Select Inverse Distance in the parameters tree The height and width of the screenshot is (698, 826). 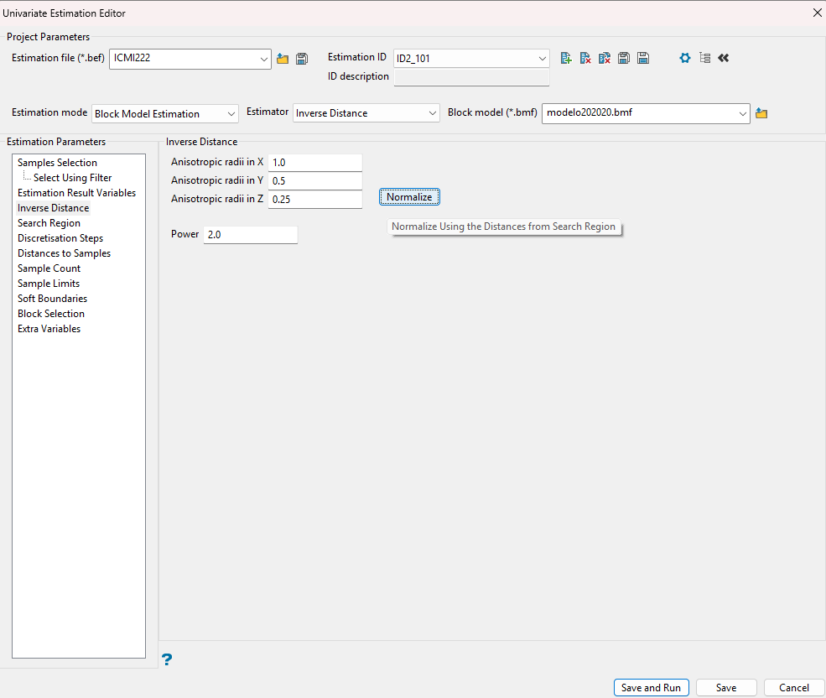tap(53, 208)
